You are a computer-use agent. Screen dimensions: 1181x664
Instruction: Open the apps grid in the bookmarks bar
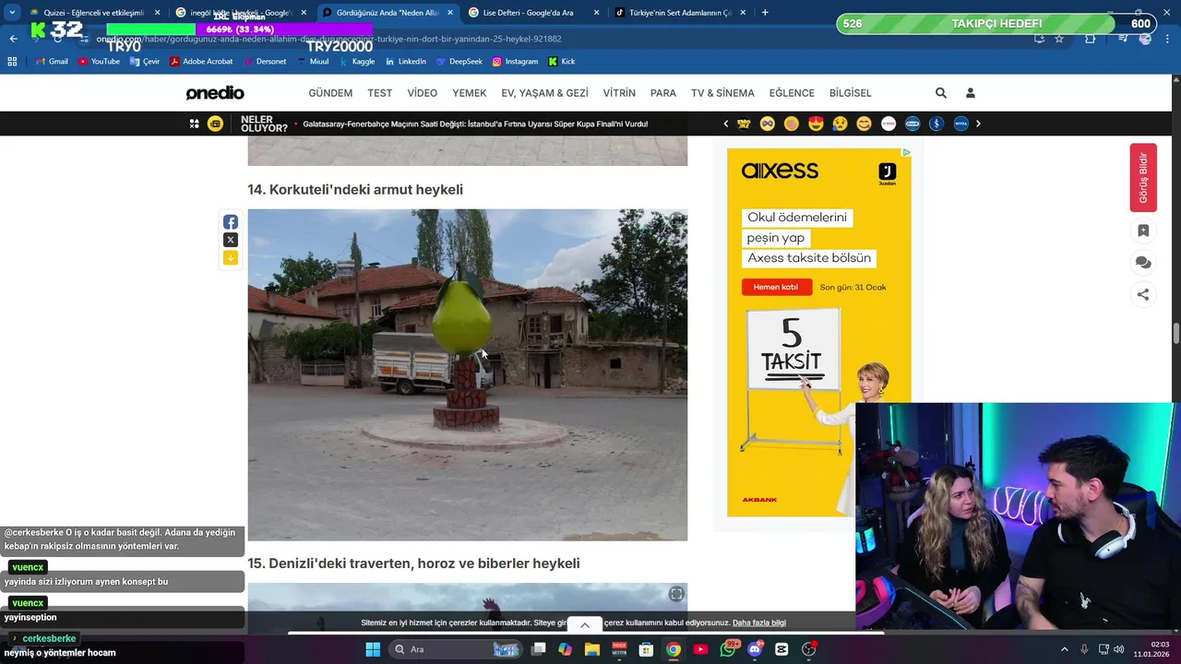(12, 62)
